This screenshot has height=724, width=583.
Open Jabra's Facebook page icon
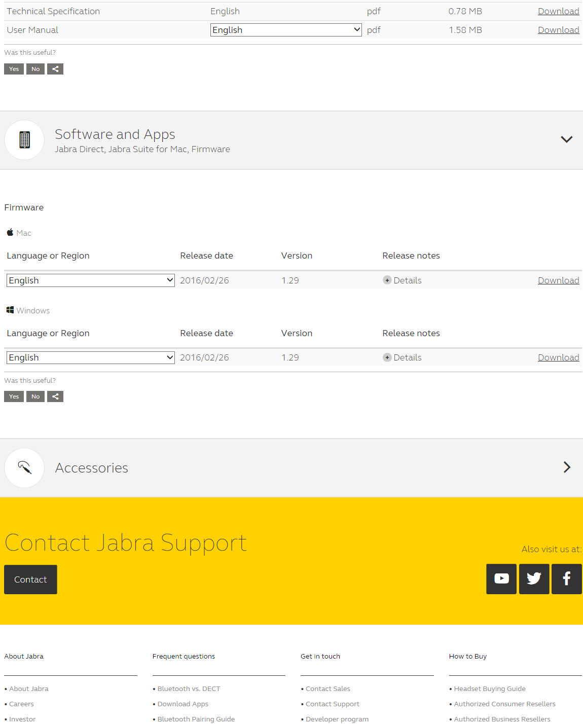(x=566, y=578)
